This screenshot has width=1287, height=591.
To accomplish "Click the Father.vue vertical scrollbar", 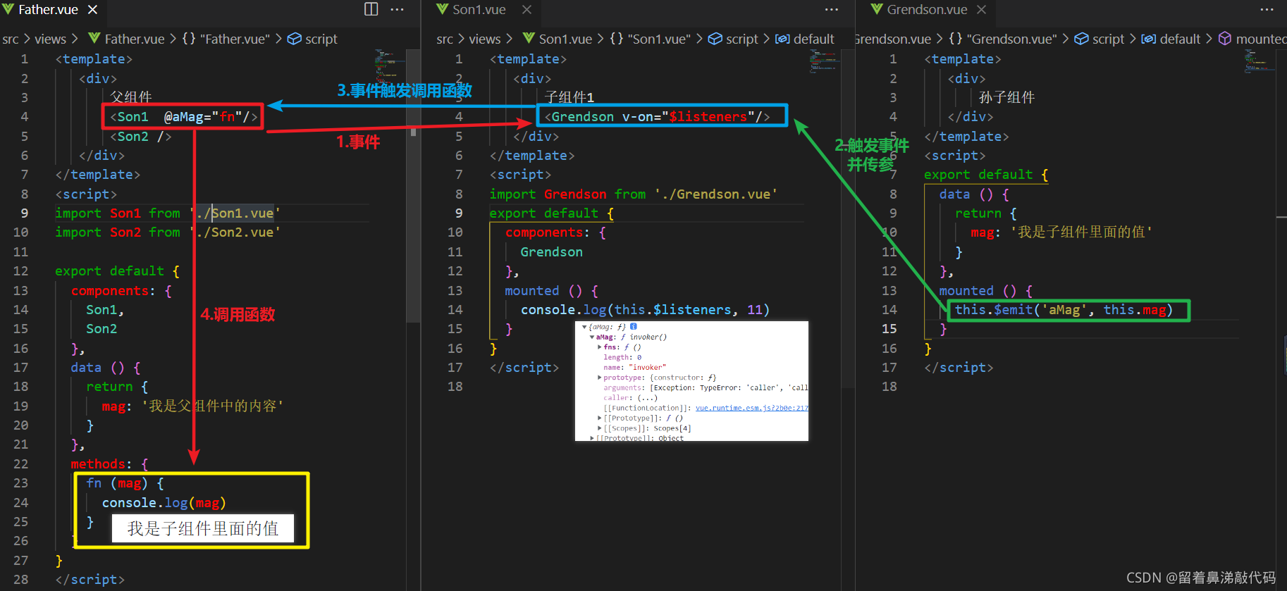I will pos(413,186).
